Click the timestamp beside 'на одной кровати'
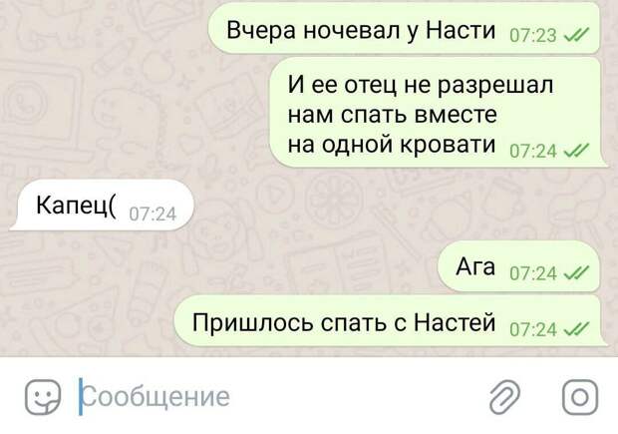The height and width of the screenshot is (434, 618). click(533, 151)
